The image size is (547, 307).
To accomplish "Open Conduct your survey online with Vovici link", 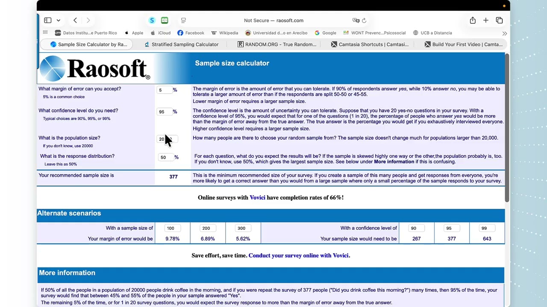I will click(x=299, y=255).
